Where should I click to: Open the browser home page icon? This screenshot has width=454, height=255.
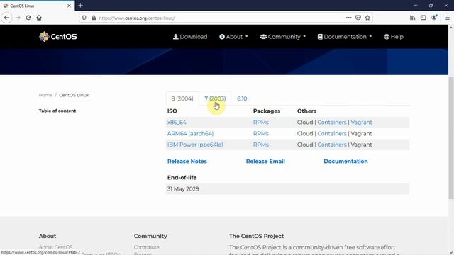click(39, 18)
